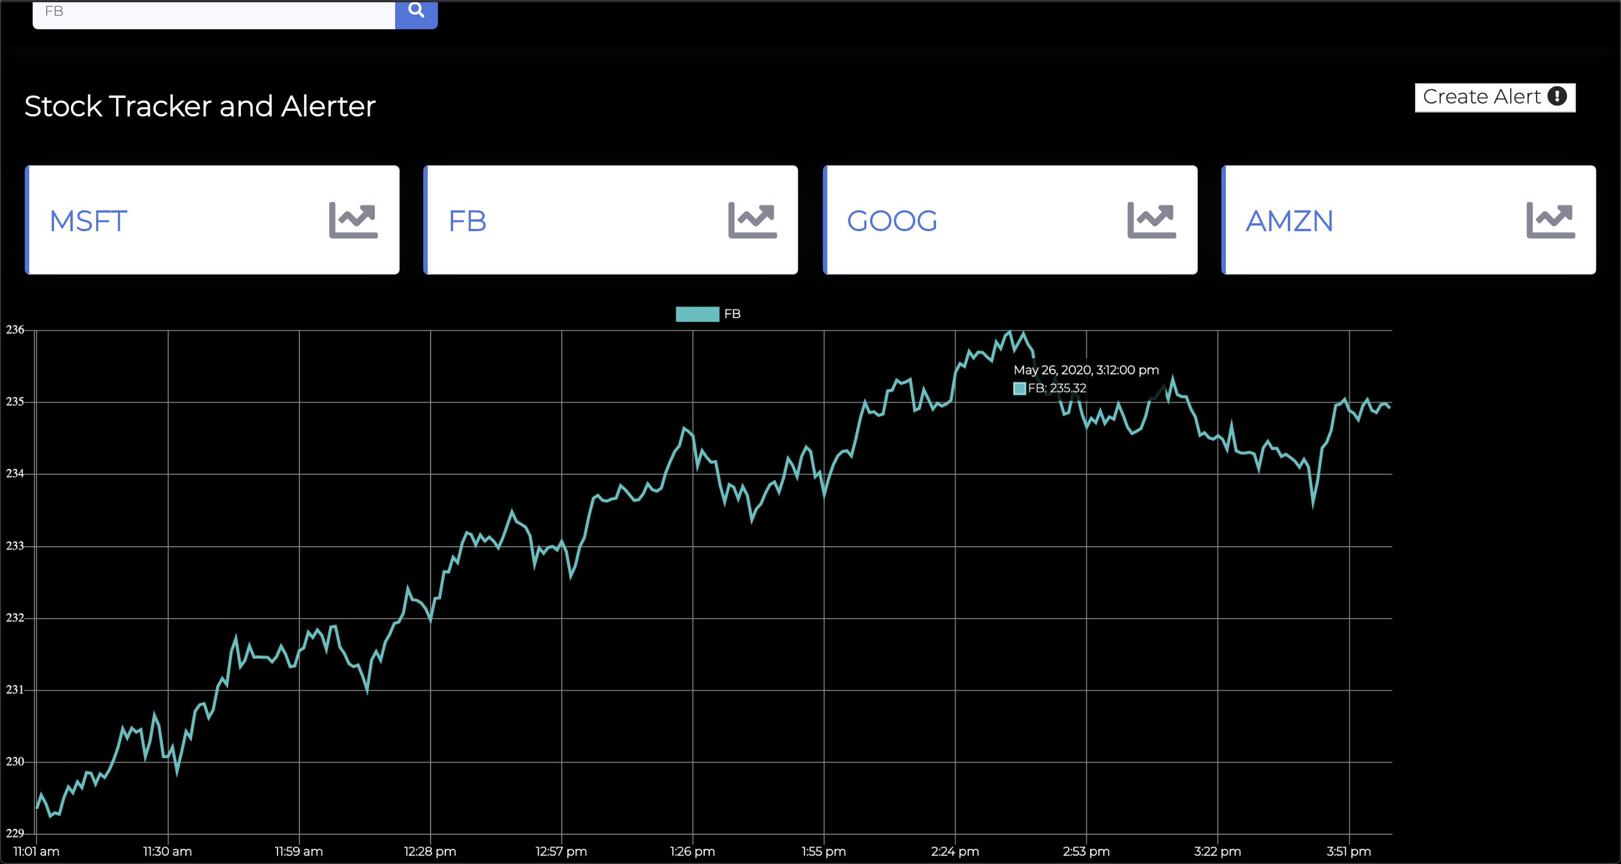Click the FB card chart icon

coord(752,220)
